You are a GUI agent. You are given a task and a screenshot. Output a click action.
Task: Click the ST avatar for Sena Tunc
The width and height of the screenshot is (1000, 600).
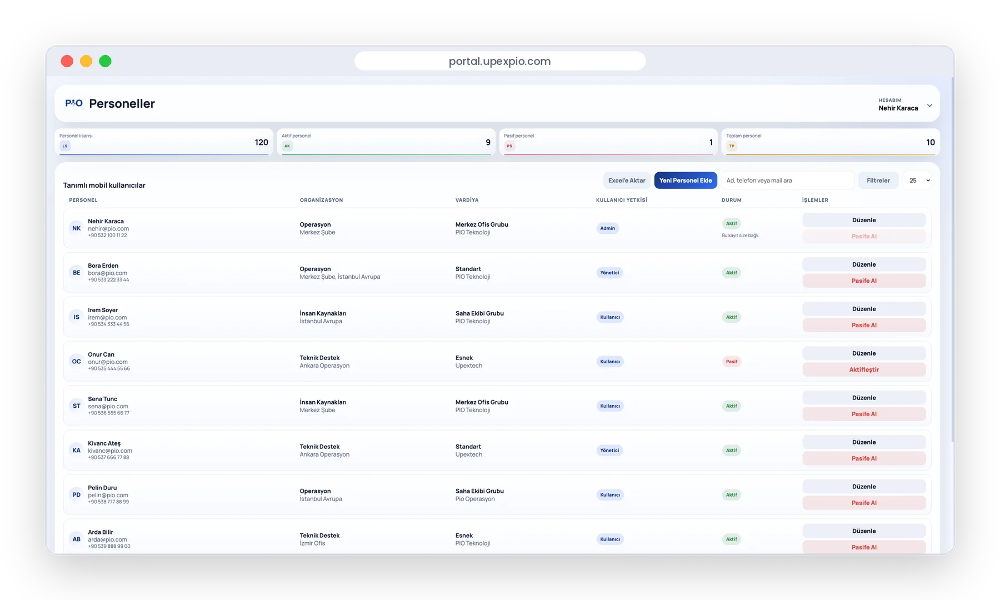77,406
